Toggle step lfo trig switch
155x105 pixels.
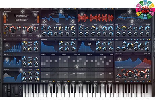tap(29, 59)
